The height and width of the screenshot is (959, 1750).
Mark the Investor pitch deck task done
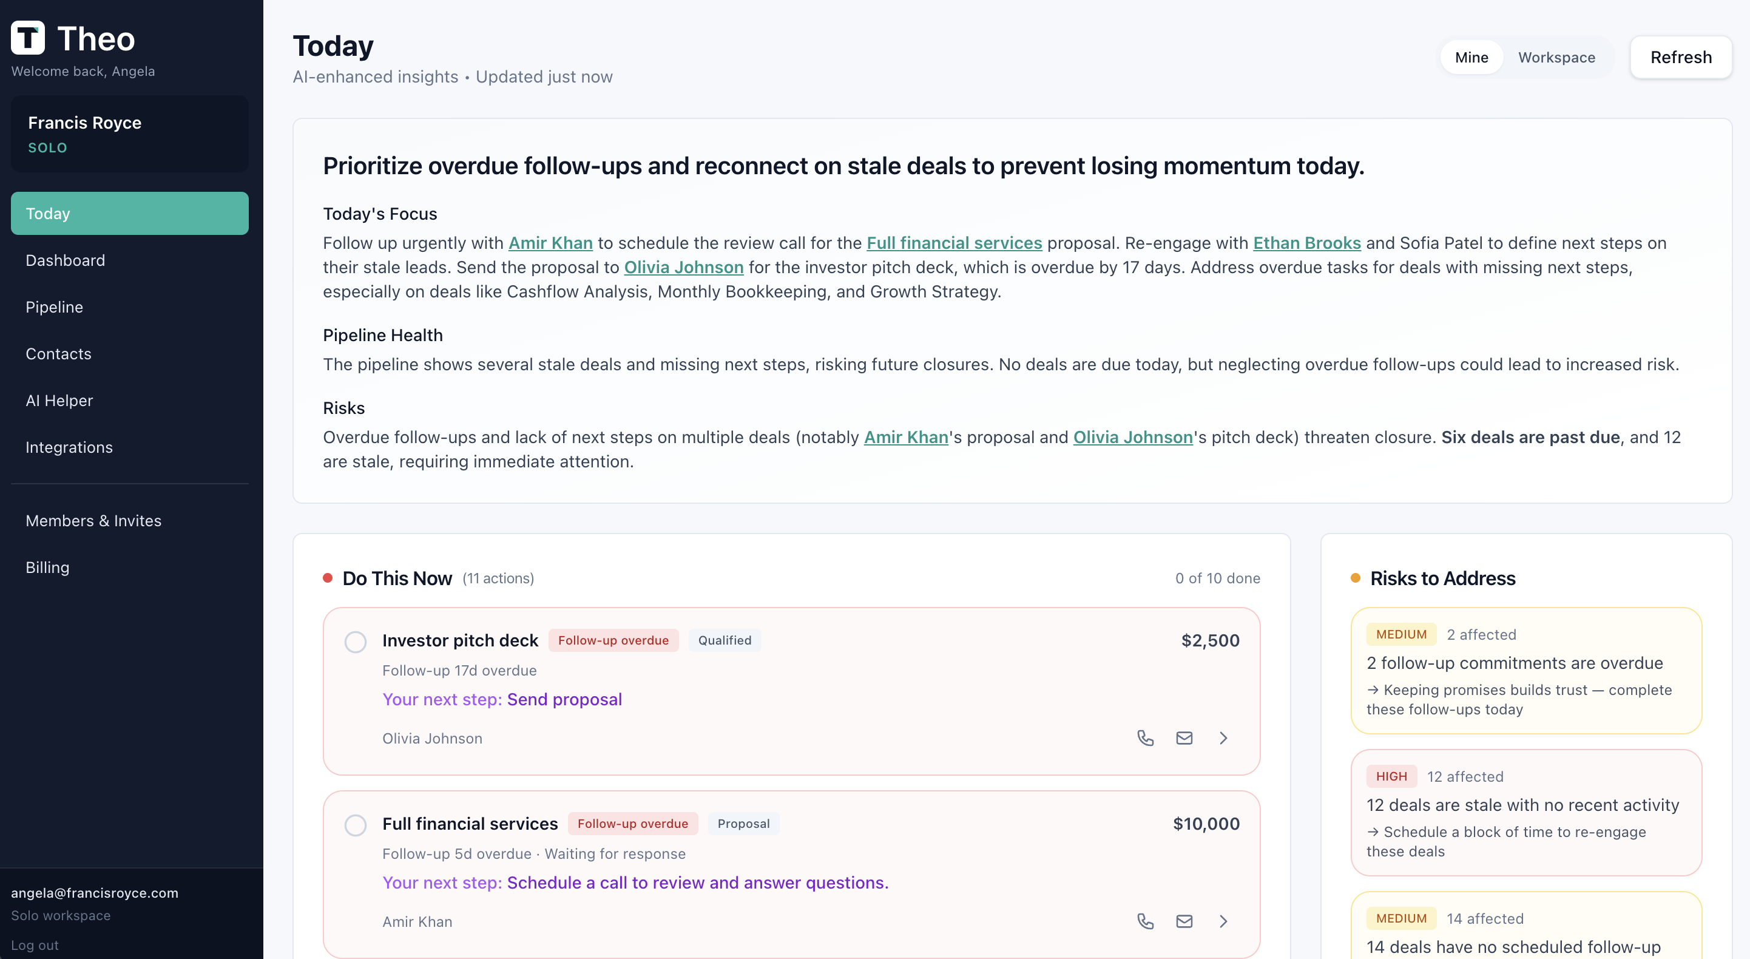coord(356,642)
